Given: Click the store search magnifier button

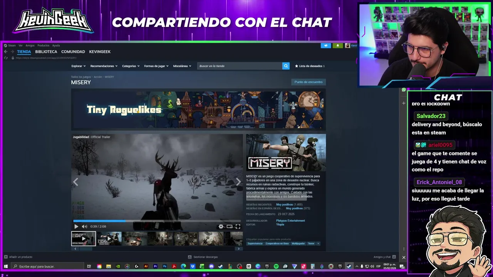Looking at the screenshot, I should click(x=286, y=66).
